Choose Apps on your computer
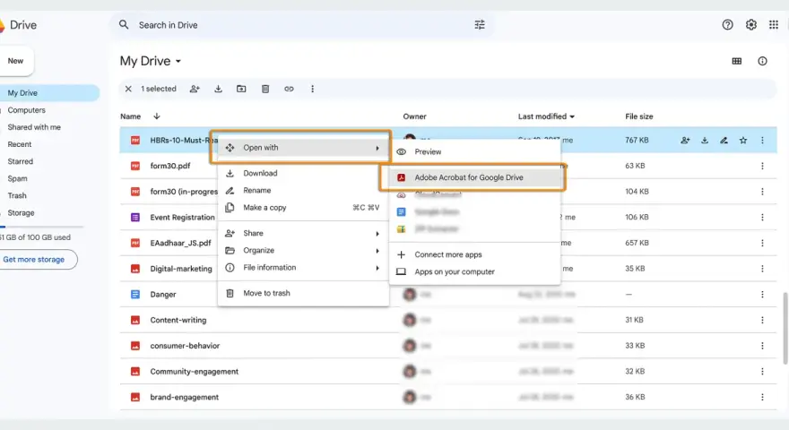 coord(475,271)
